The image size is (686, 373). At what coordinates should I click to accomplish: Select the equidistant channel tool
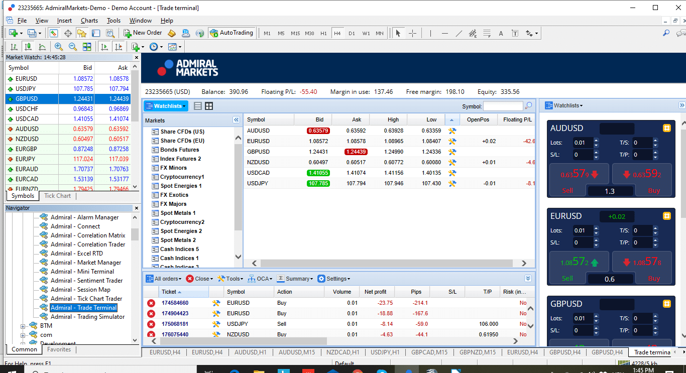[473, 33]
